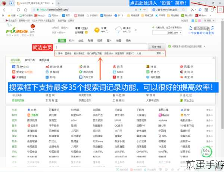The height and width of the screenshot is (172, 224).
Task: Open the Sohu 搜狐 site icon
Action: [x=148, y=67]
